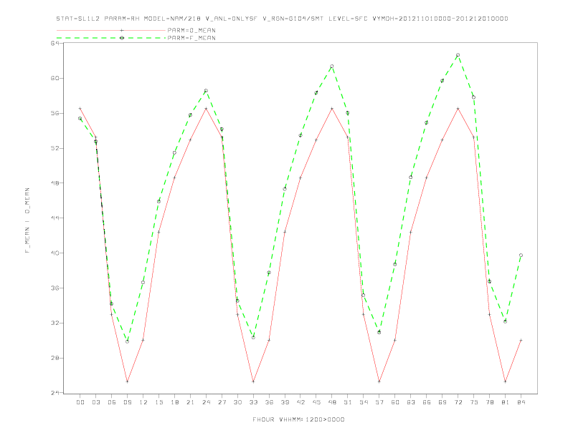
Task: Click the x-axis tick label 84
Action: pos(521,402)
